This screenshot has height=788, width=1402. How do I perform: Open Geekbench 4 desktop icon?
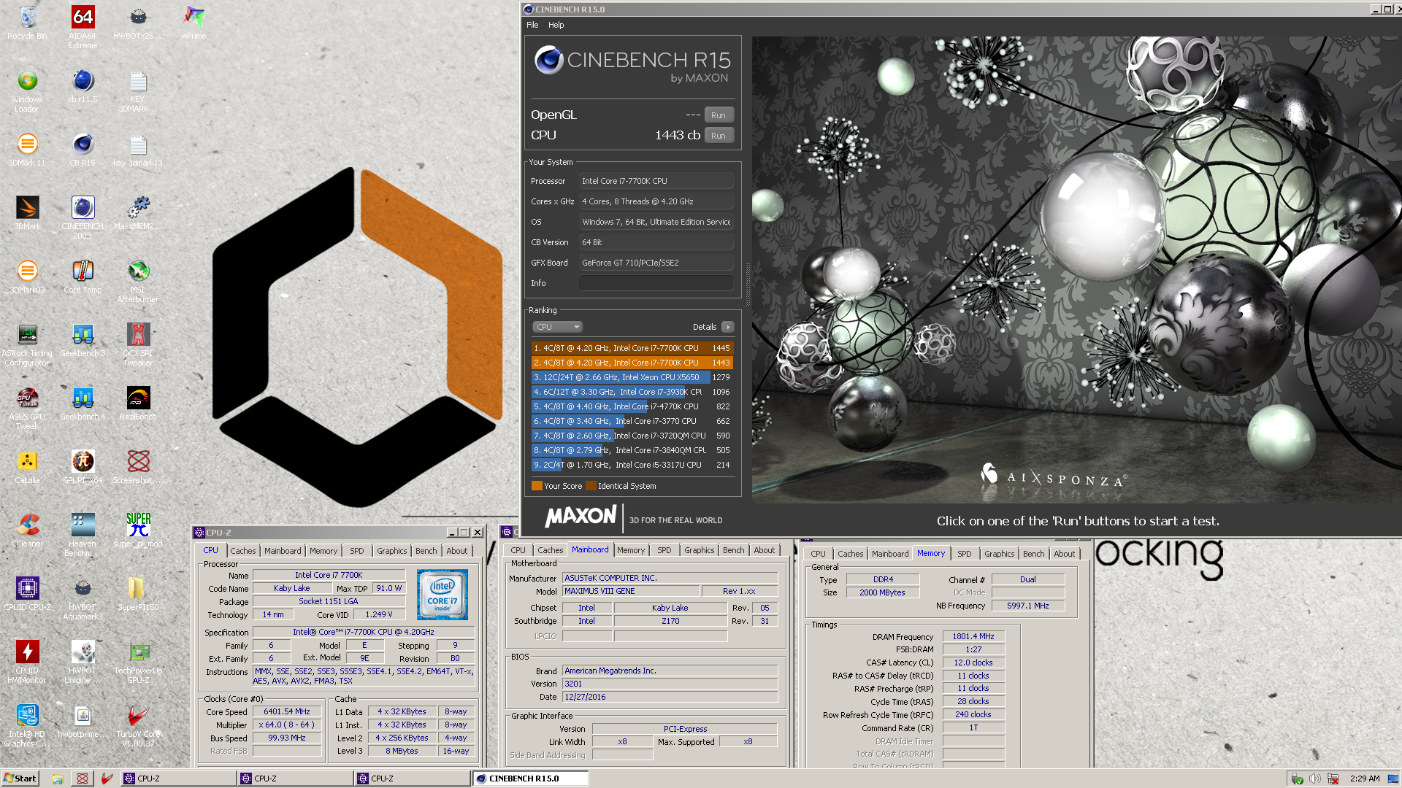[x=83, y=404]
